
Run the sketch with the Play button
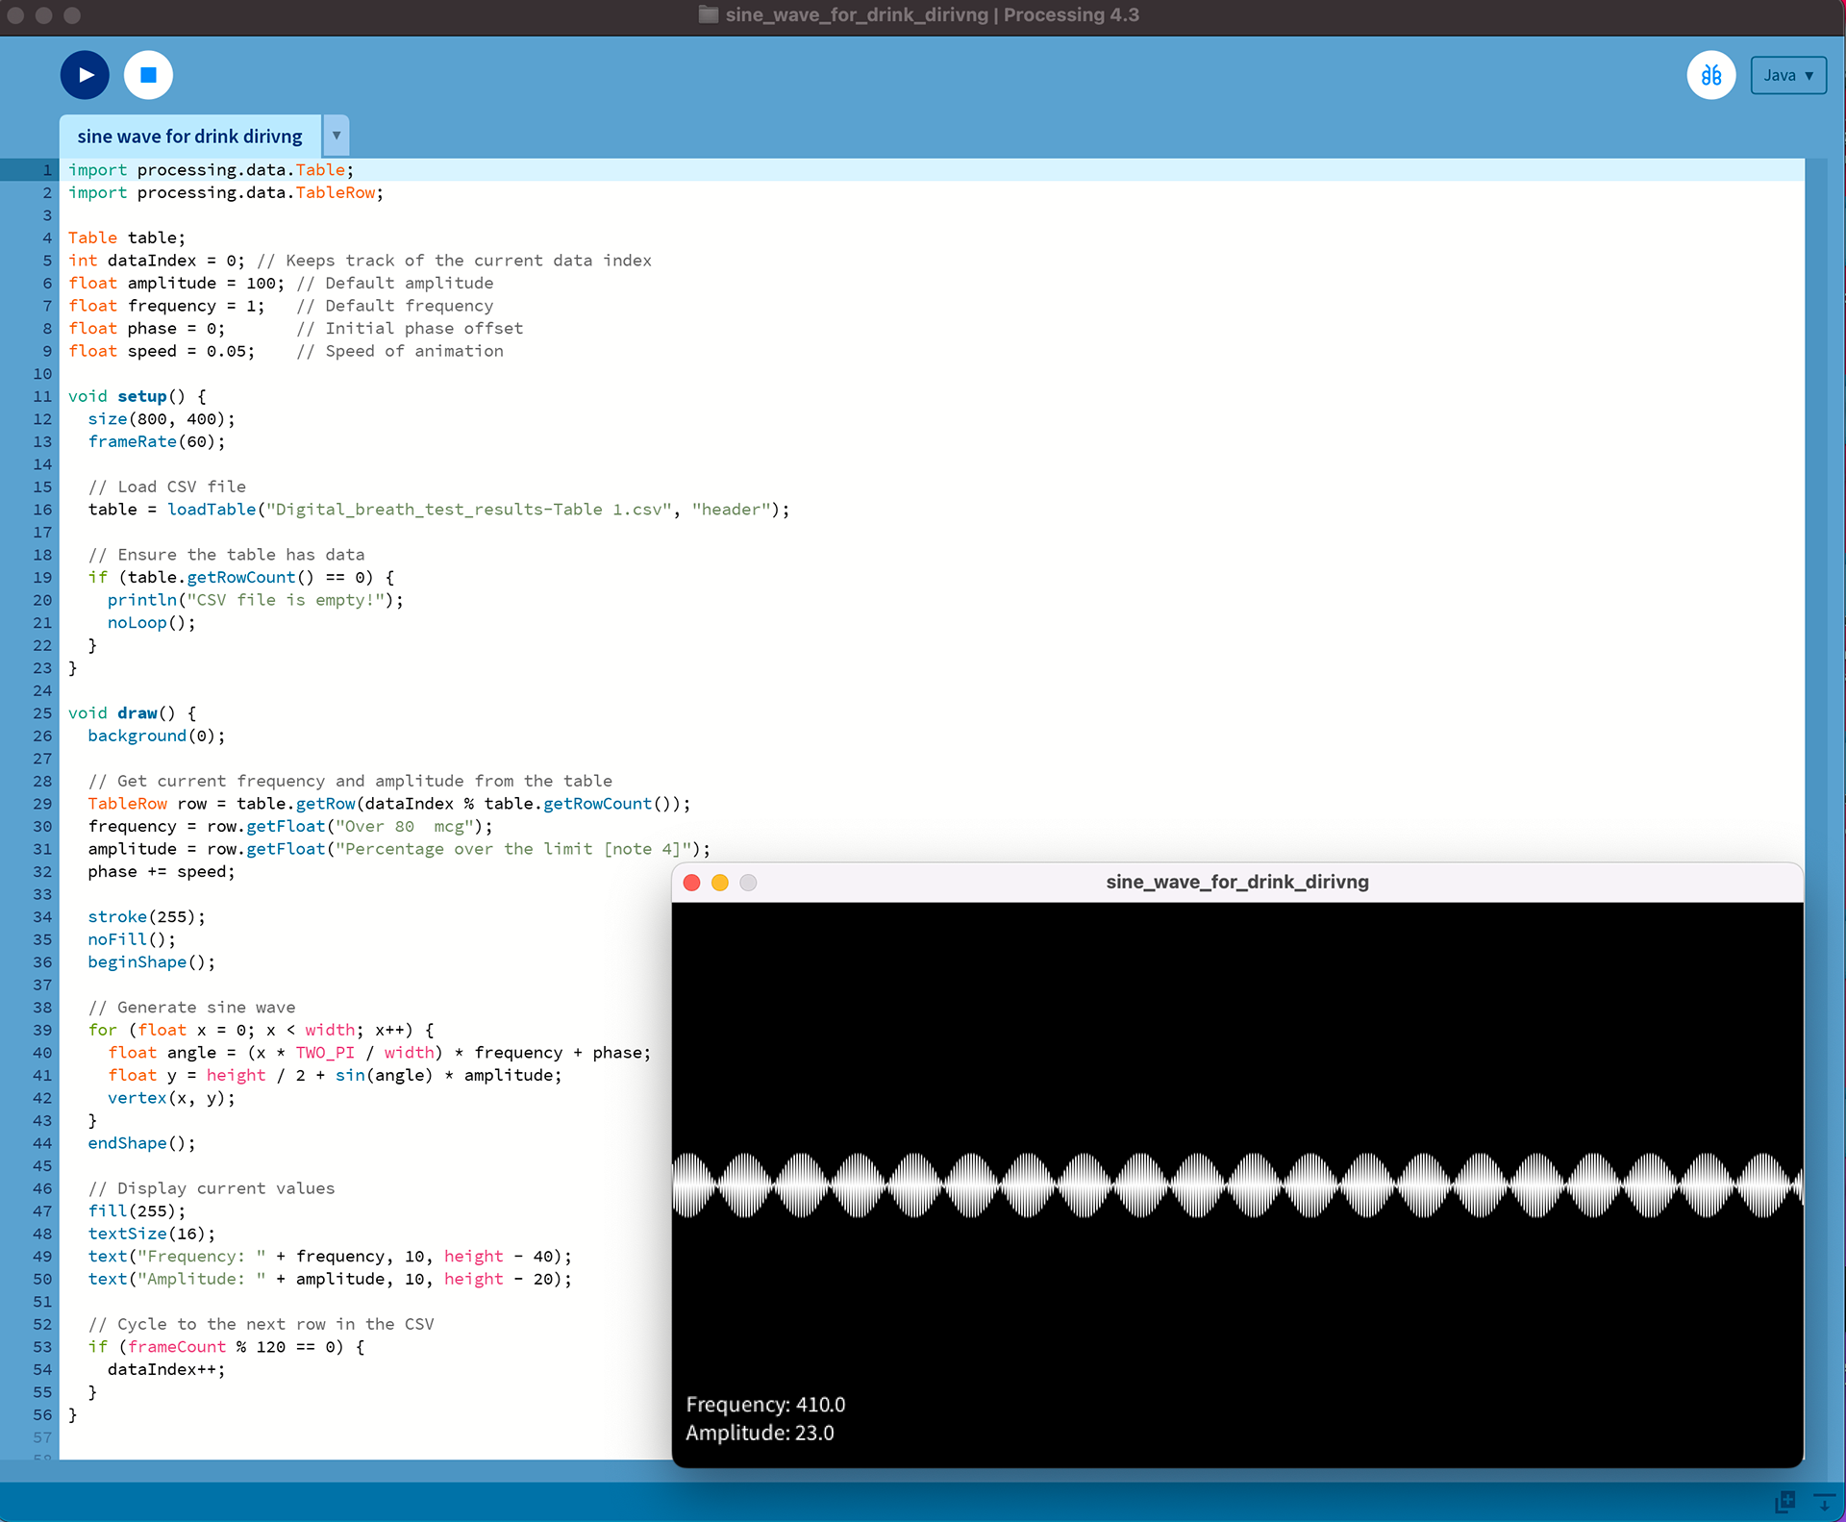pos(85,75)
